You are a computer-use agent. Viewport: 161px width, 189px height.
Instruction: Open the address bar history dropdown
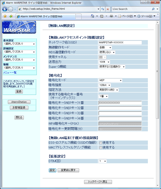[x=99, y=9]
